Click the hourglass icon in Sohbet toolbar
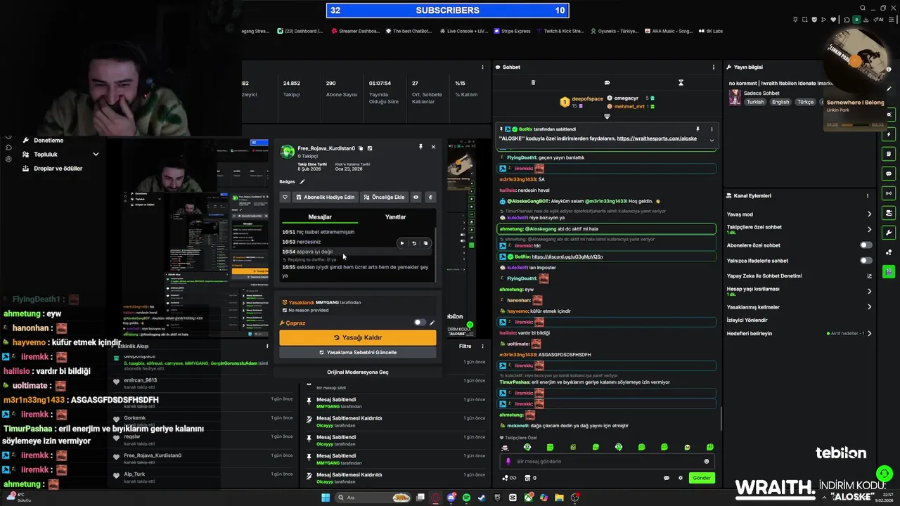This screenshot has width=900, height=506. [681, 83]
